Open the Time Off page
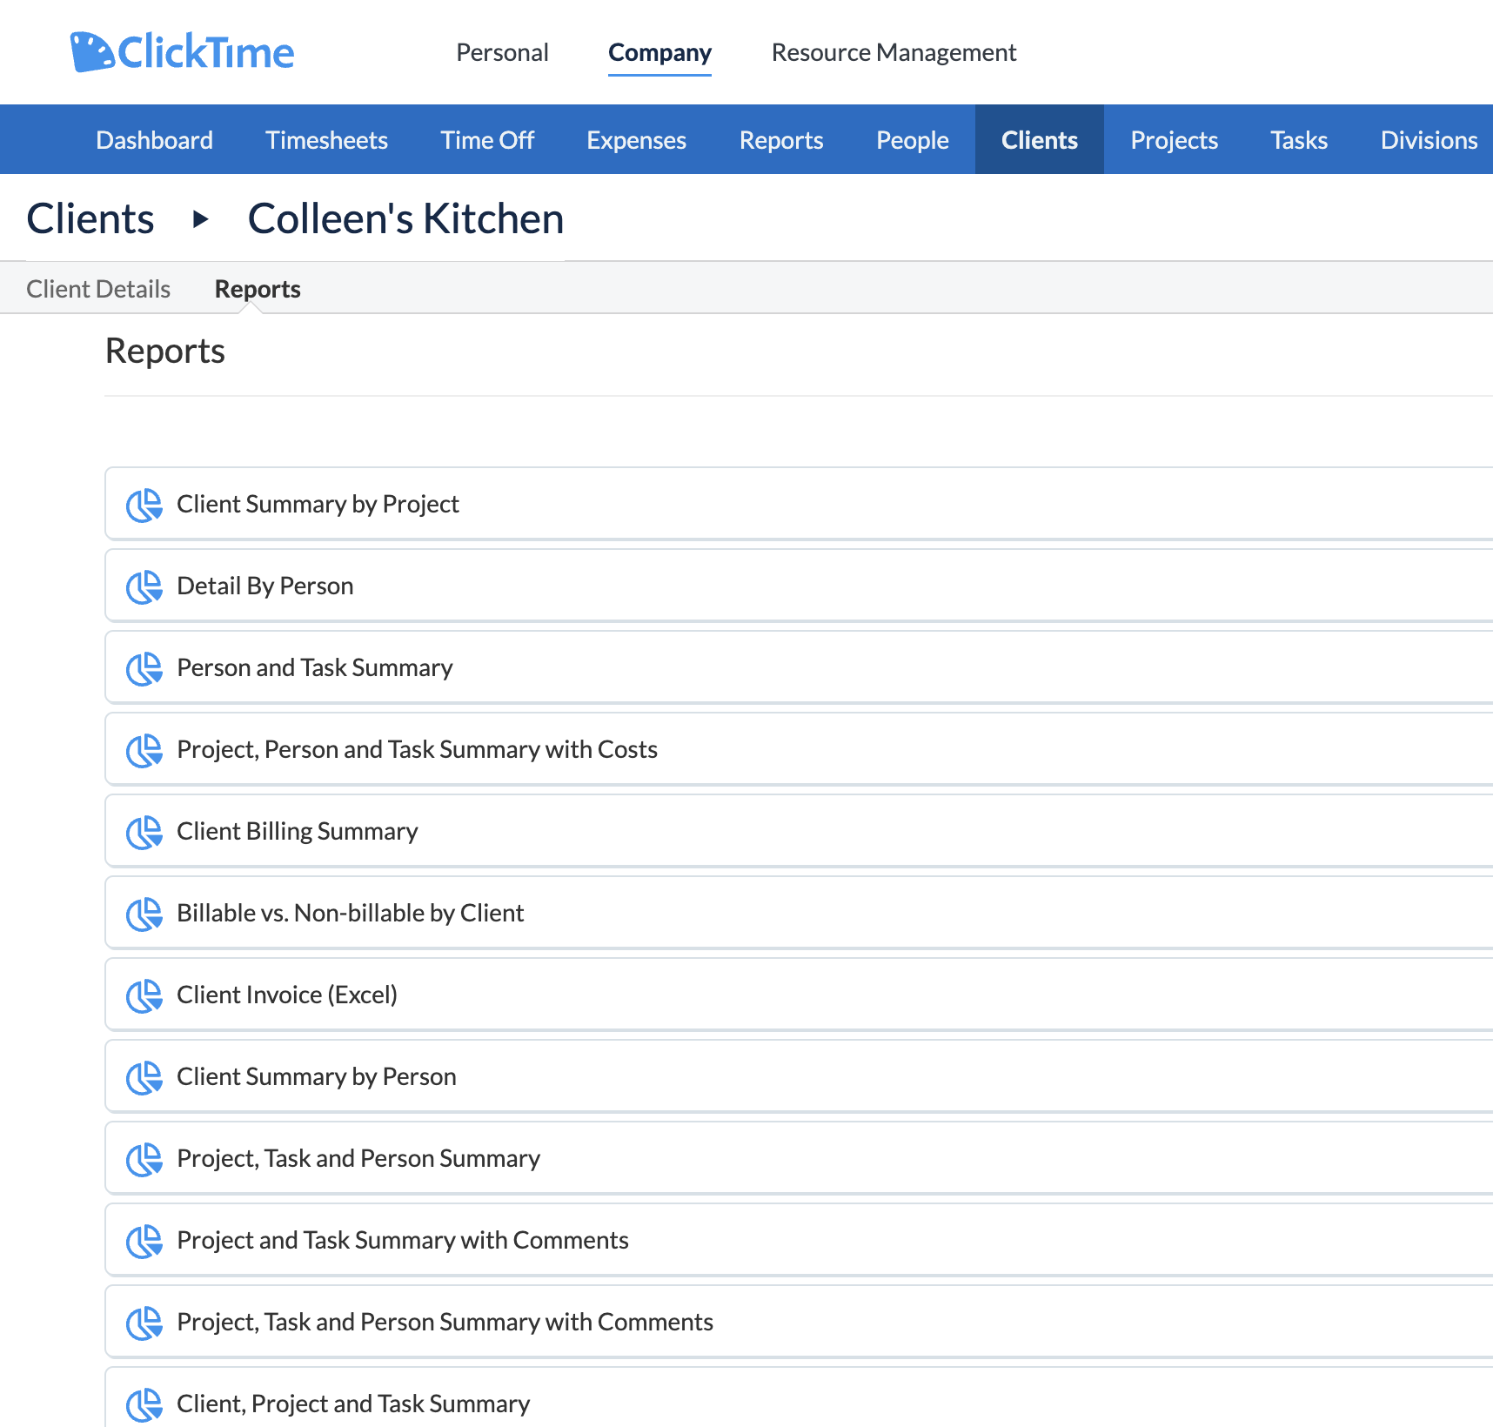The height and width of the screenshot is (1427, 1493). [487, 140]
